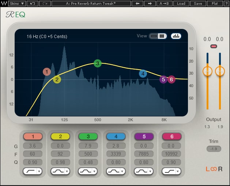
Task: Click the left output fader handle
Action: click(x=207, y=71)
